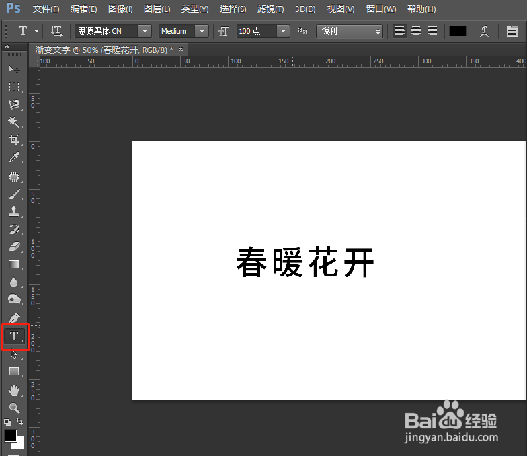Viewport: 527px width, 456px height.
Task: Select the Clone Stamp tool
Action: [13, 211]
